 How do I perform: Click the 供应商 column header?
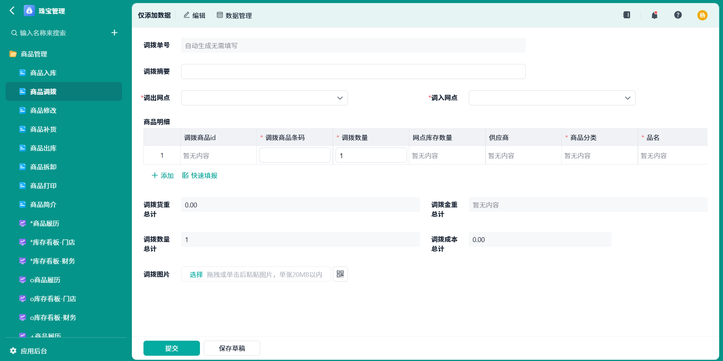tap(523, 137)
